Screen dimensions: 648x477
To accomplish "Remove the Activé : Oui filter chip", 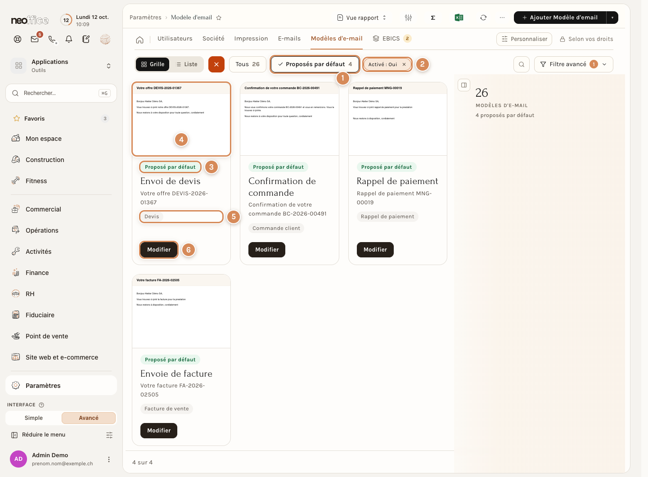I will pyautogui.click(x=404, y=64).
